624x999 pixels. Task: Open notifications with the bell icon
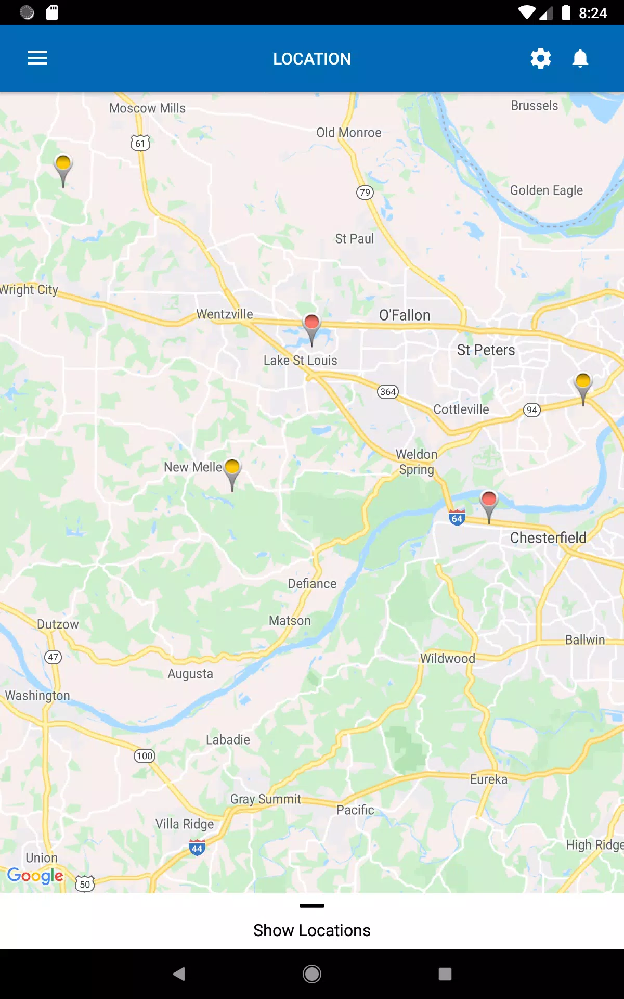point(580,58)
